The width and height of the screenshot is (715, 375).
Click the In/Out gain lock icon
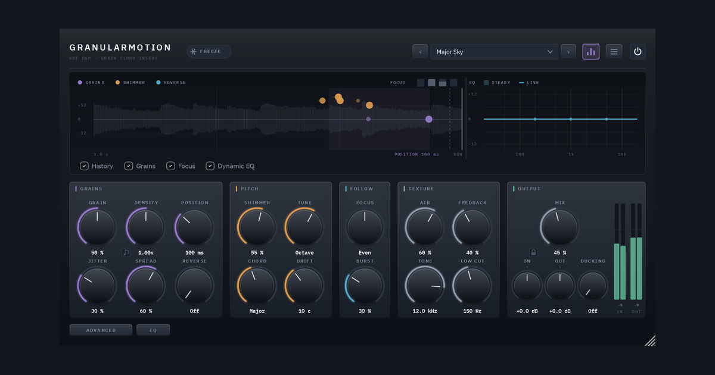(533, 252)
